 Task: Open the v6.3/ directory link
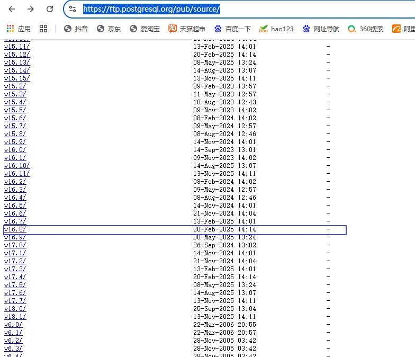tap(13, 349)
